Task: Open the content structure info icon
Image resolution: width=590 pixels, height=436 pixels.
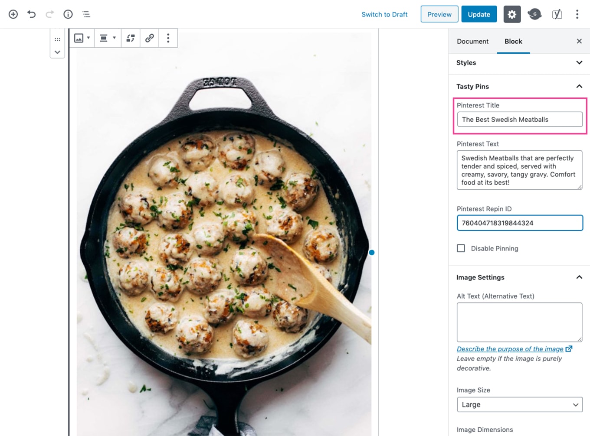Action: click(x=68, y=14)
